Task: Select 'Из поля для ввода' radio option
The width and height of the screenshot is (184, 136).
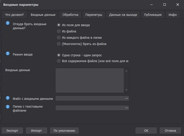Action: [x=59, y=25]
